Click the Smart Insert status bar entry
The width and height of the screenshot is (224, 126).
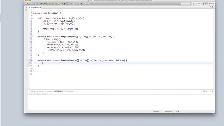[169, 112]
